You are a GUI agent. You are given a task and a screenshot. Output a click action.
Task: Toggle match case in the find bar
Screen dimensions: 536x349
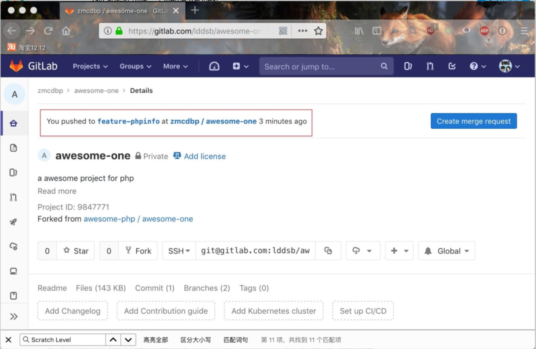coord(195,339)
